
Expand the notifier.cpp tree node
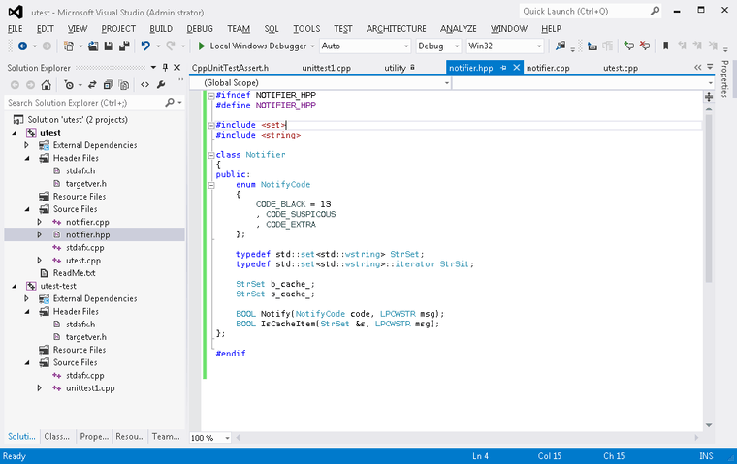tap(40, 222)
